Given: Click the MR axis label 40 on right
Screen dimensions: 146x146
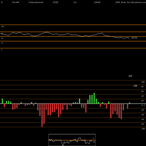Looking at the screenshot, I should tap(142, 96).
